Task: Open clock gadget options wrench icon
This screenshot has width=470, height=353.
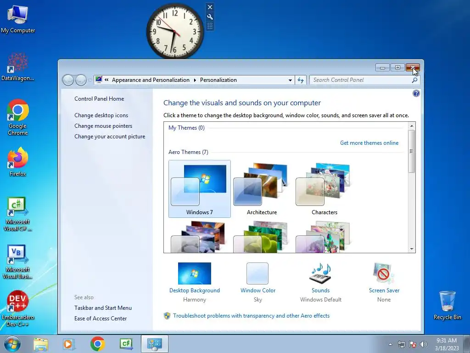Action: (x=210, y=17)
